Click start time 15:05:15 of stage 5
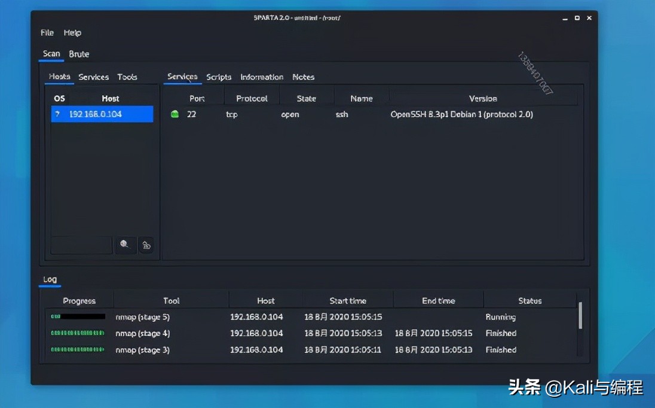This screenshot has width=655, height=408. (343, 317)
